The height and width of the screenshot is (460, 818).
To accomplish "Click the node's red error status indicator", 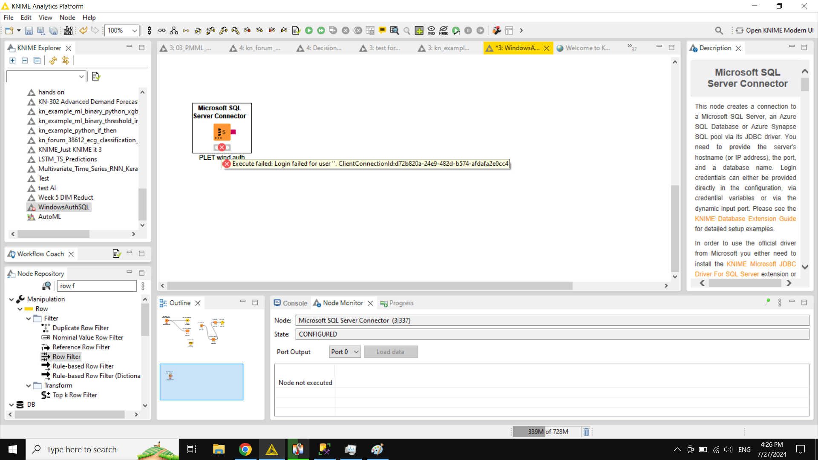I will pos(222,147).
